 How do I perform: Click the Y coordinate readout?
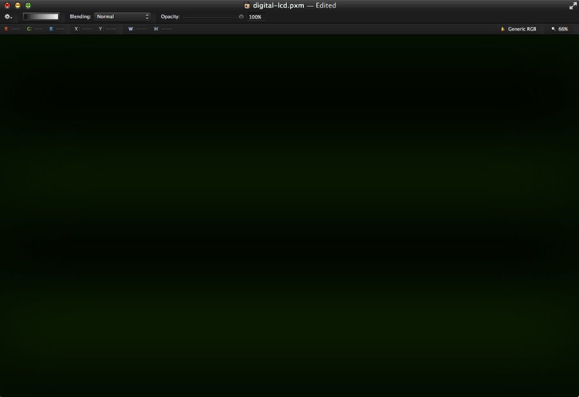107,29
